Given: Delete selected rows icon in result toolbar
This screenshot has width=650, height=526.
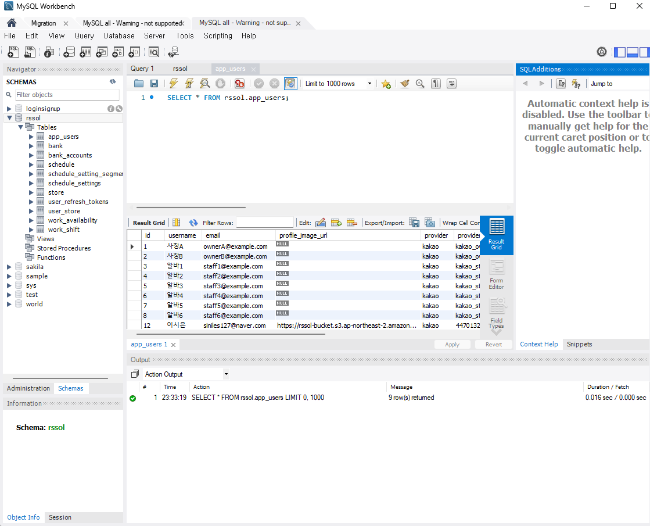Looking at the screenshot, I should [352, 223].
